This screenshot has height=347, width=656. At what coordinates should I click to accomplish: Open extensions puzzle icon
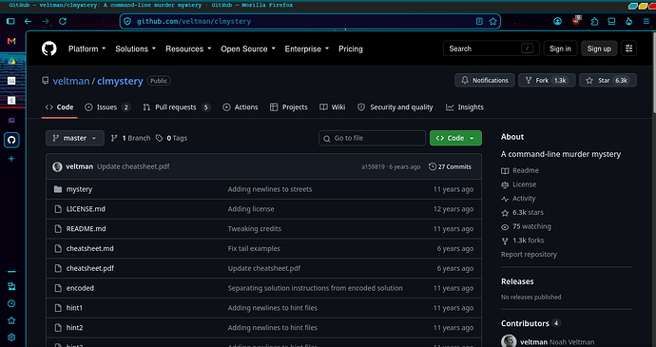coord(594,21)
